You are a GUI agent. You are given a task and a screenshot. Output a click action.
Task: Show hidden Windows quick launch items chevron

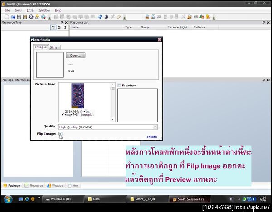point(39,198)
